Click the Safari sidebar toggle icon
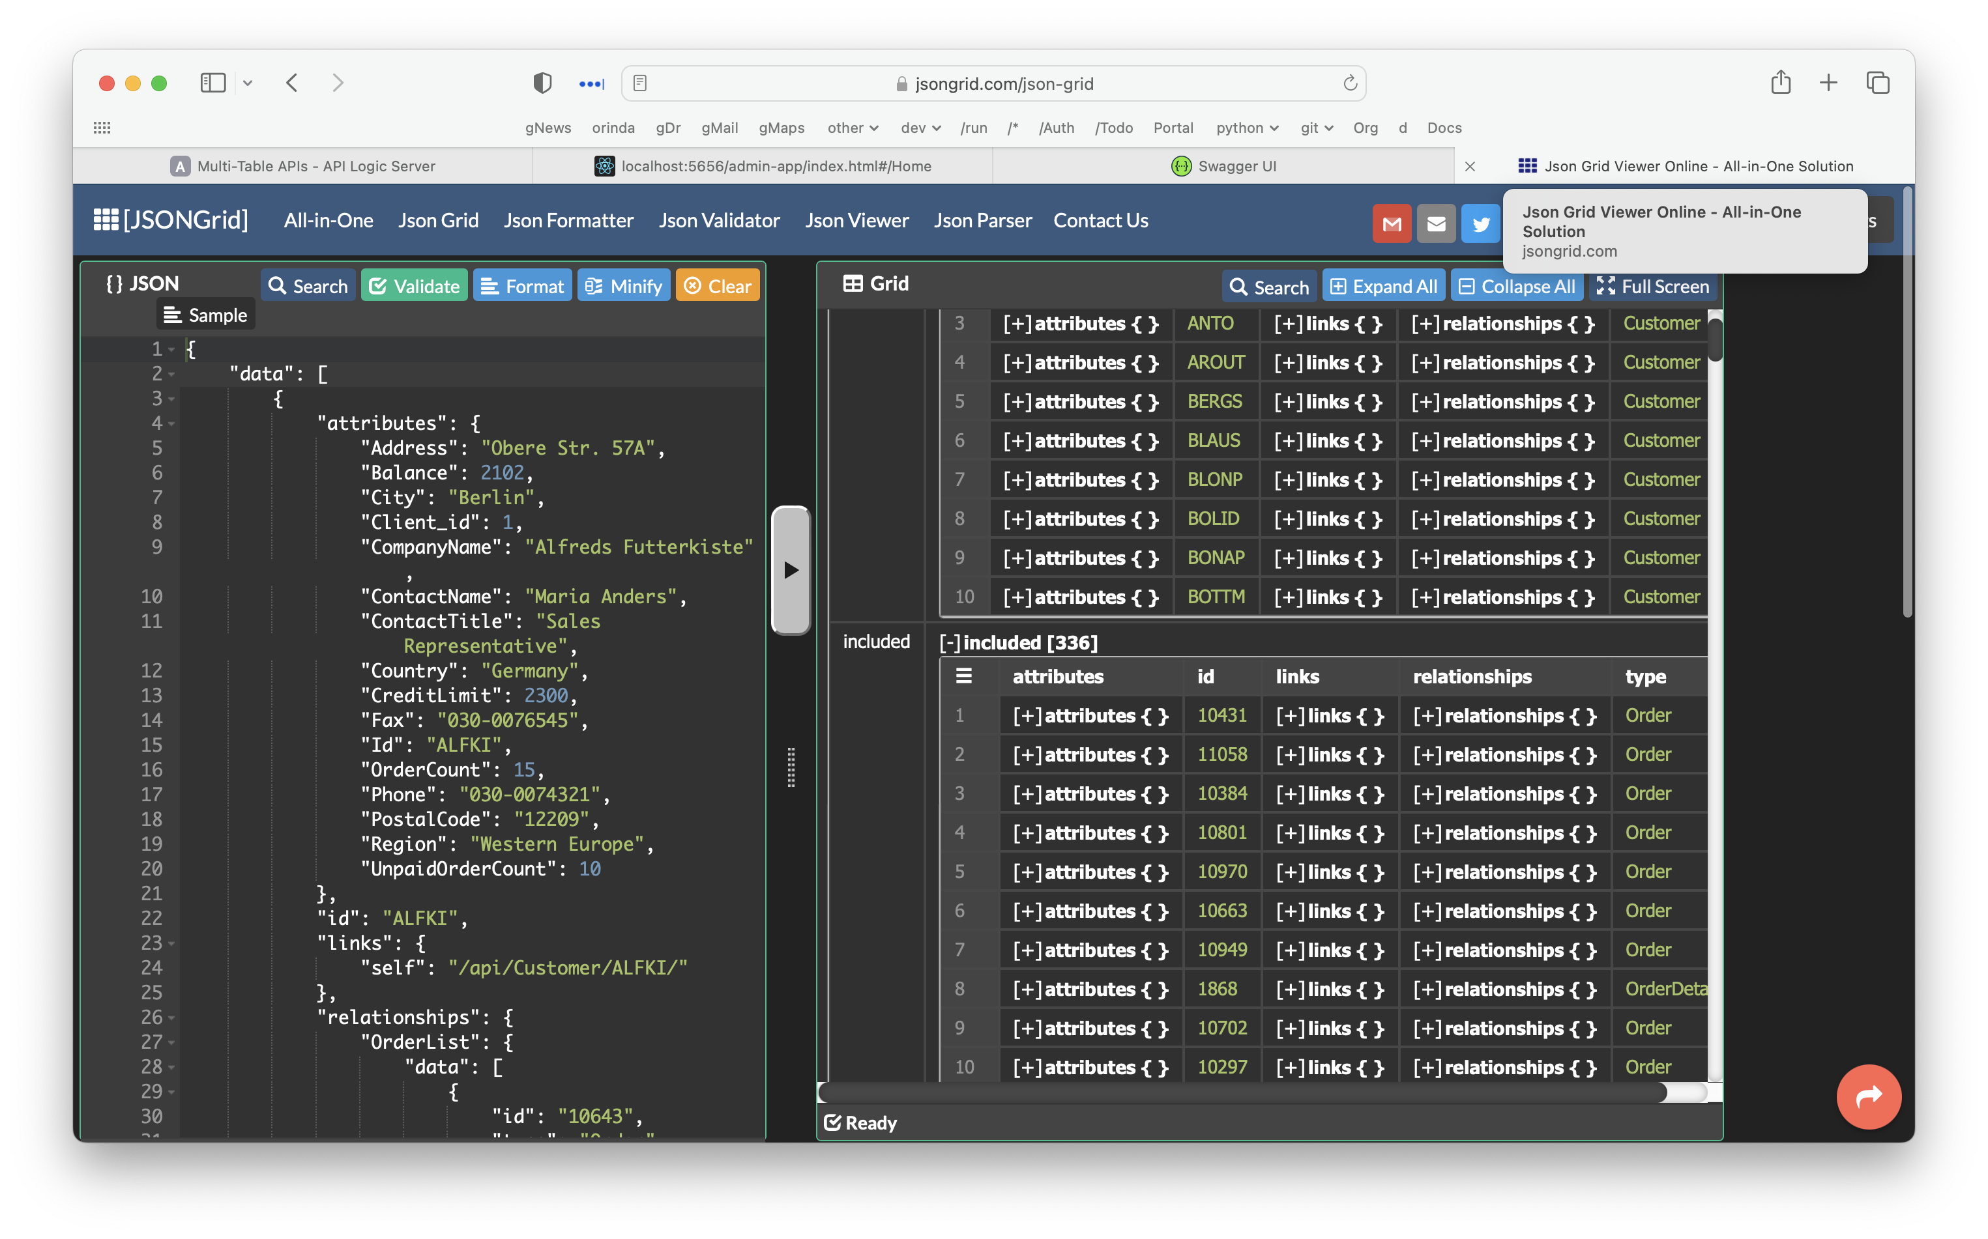 [213, 83]
